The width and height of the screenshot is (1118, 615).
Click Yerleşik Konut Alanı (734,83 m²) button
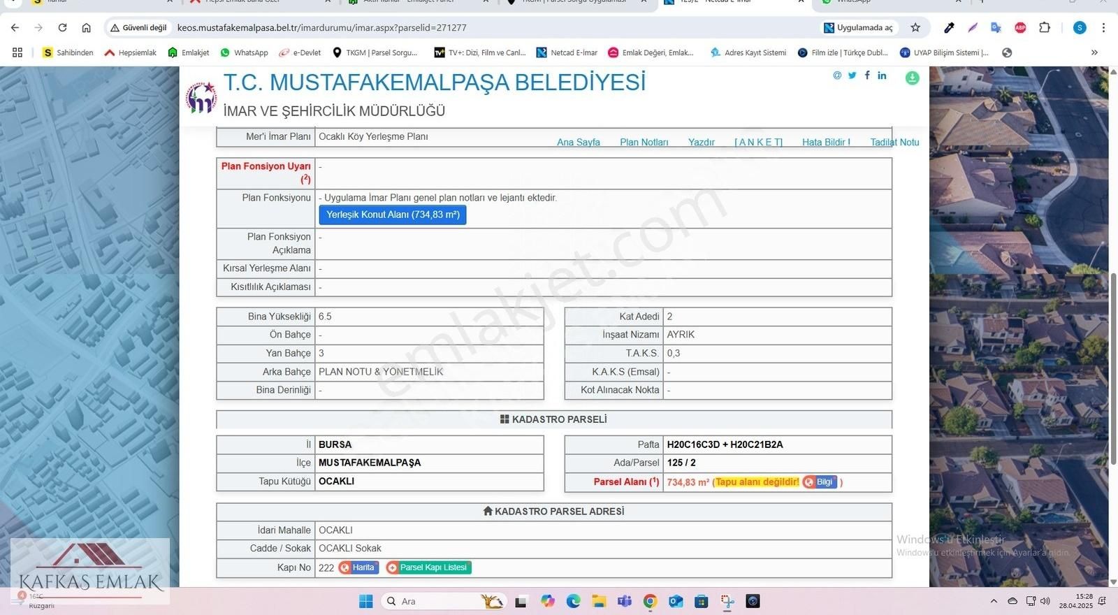[x=393, y=215]
